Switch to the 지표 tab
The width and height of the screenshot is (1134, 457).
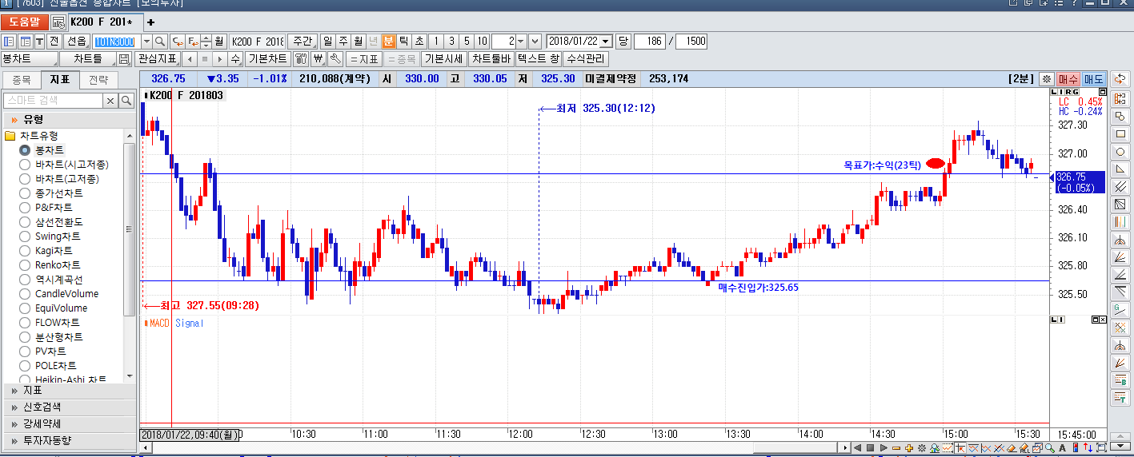click(x=60, y=80)
